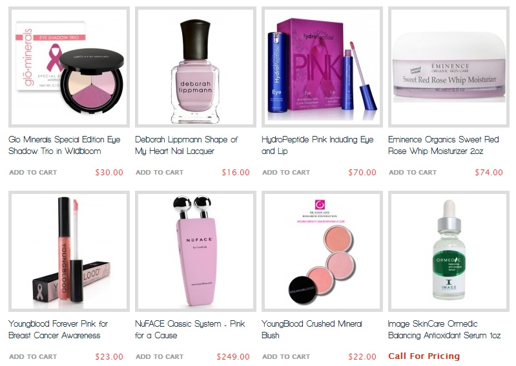Image resolution: width=516 pixels, height=366 pixels.
Task: Open the Eminence Sweet Red Rose jar image
Action: tap(449, 67)
